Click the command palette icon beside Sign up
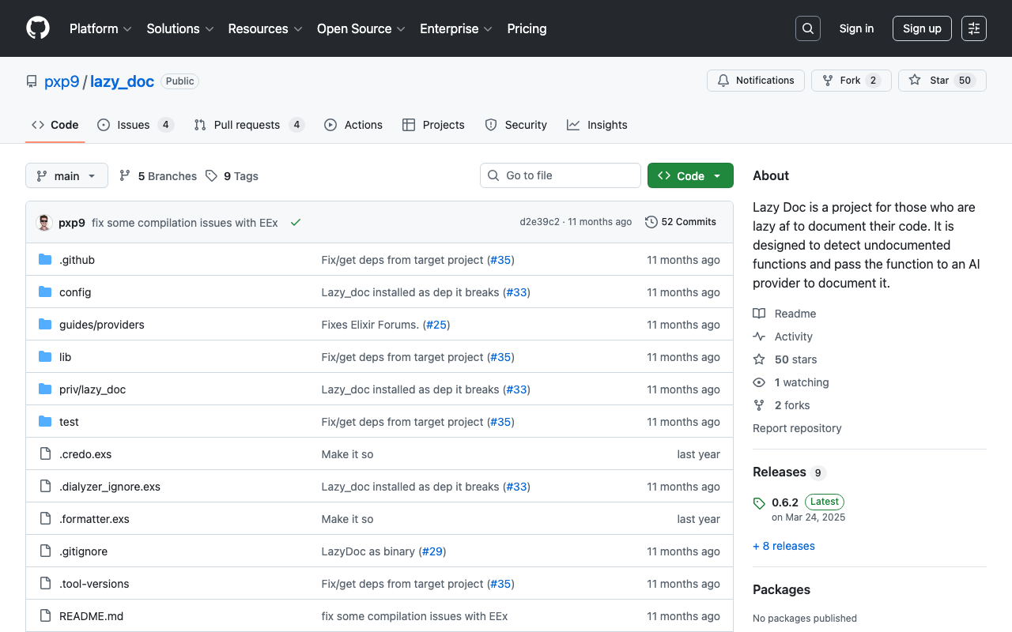Viewport: 1012px width, 632px height. [973, 28]
